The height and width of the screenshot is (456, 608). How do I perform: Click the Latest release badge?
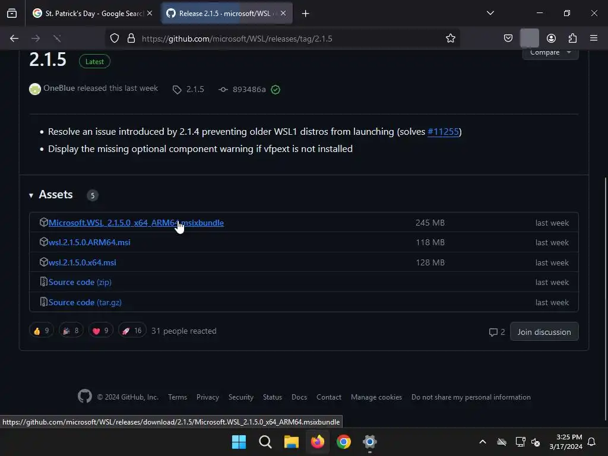click(94, 62)
